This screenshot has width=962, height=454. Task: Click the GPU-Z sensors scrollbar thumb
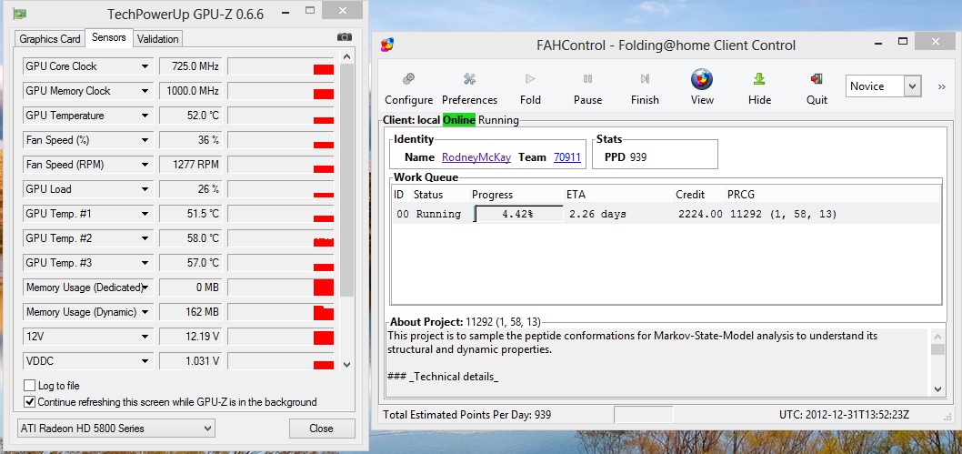tap(346, 181)
